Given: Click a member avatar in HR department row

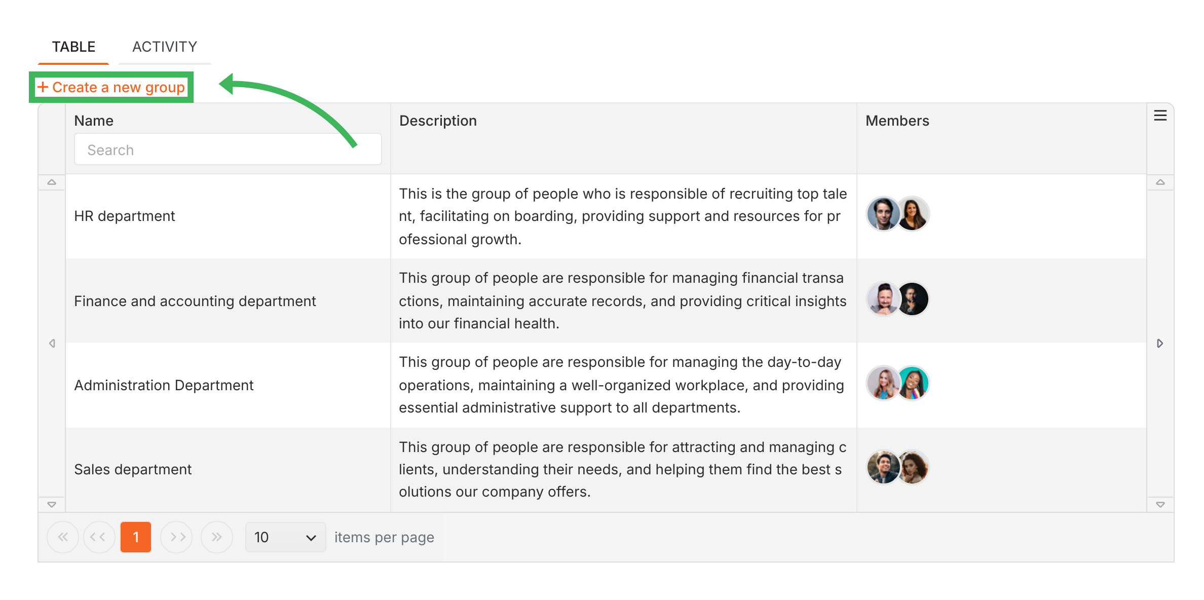Looking at the screenshot, I should coord(882,213).
